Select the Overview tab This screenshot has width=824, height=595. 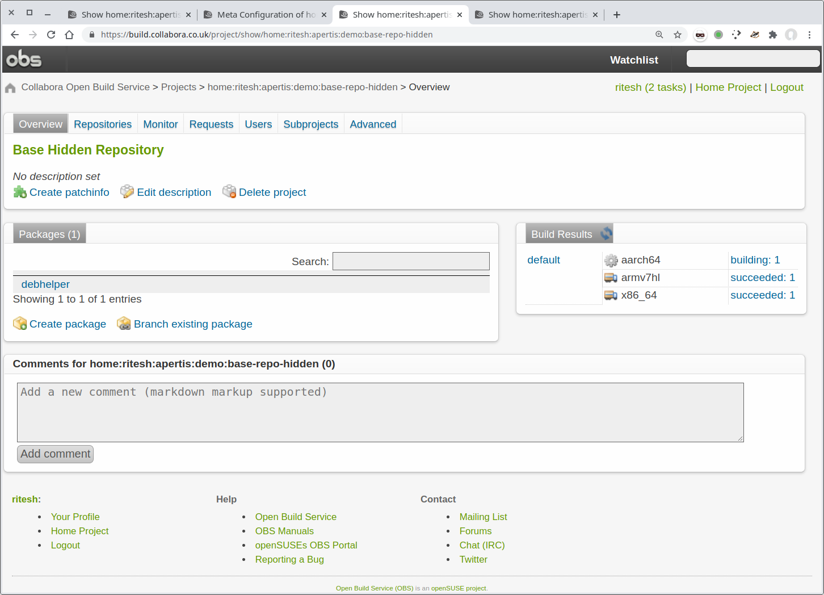40,124
